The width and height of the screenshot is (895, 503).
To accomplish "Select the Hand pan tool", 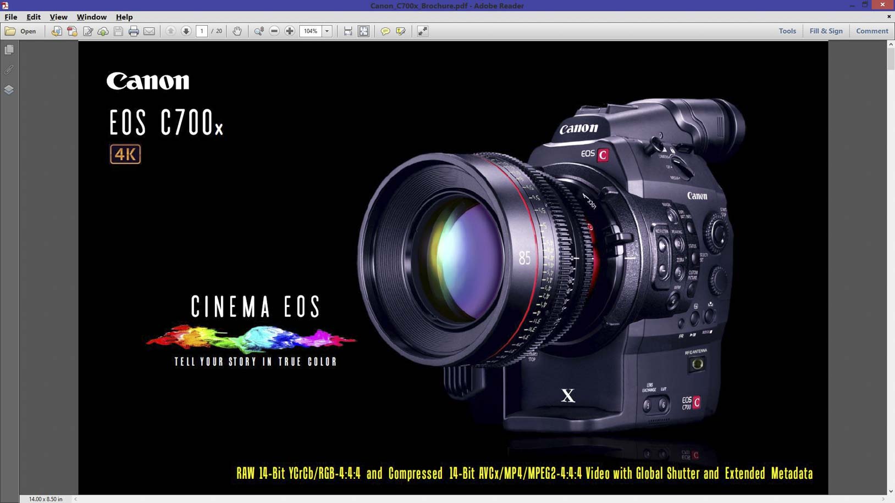I will point(237,31).
